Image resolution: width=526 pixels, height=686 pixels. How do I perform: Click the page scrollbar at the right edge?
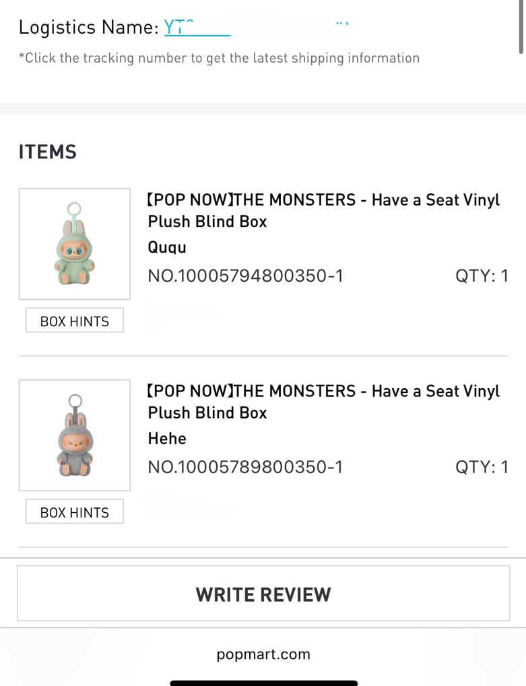(521, 27)
